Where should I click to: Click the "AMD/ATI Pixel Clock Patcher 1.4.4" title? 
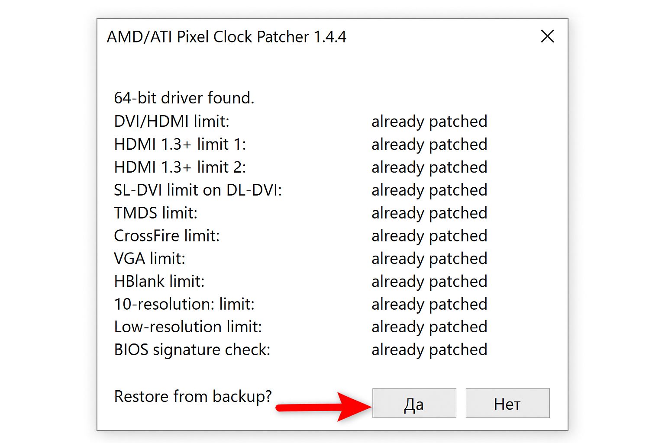click(226, 37)
